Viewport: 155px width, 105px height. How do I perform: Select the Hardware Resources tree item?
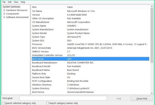[17, 10]
